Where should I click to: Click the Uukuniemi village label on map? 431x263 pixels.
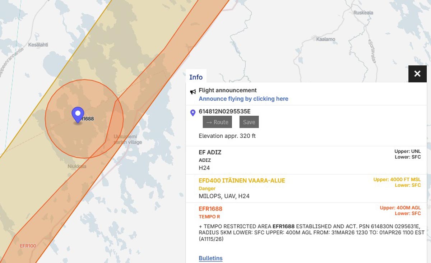point(125,137)
